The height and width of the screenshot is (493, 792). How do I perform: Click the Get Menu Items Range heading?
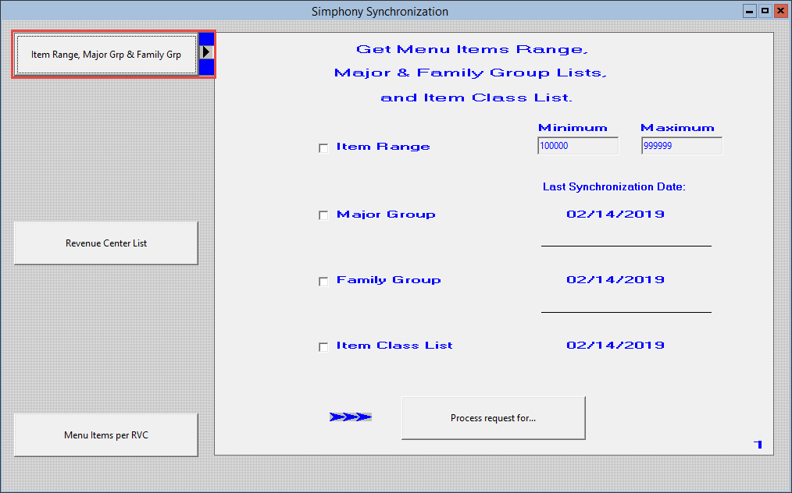pos(471,49)
